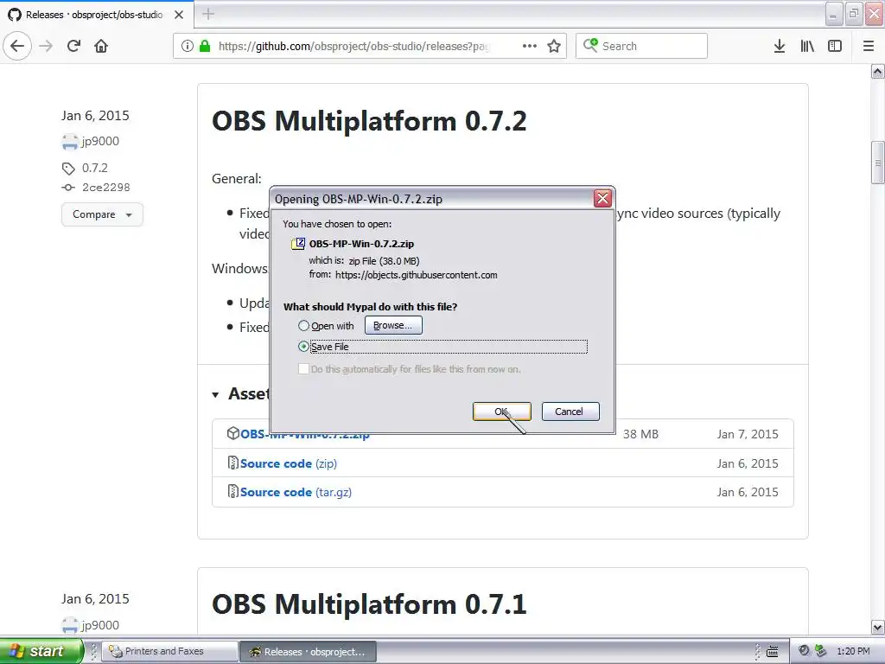The image size is (885, 664).
Task: Click the 1:20 PM taskbar clock
Action: coord(853,651)
